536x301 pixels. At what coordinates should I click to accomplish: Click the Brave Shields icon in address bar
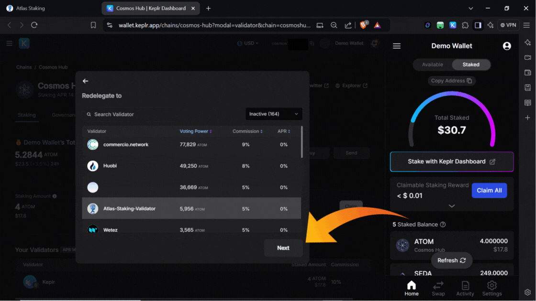[x=363, y=25]
